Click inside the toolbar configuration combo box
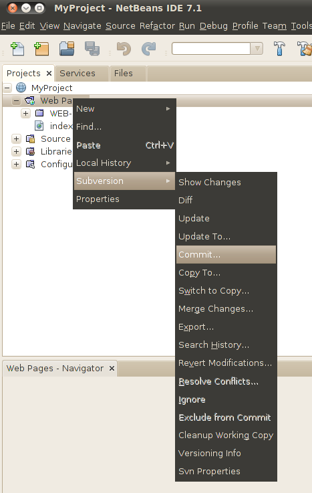Viewport: 312px width, 493px height. 211,49
